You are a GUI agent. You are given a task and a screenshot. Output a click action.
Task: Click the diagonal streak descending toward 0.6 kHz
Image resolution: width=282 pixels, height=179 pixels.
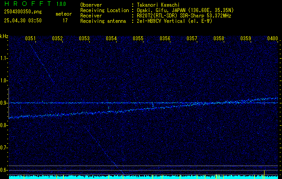[x=105, y=152]
